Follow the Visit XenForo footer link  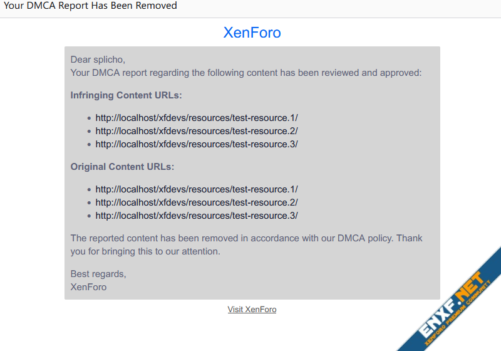pyautogui.click(x=252, y=310)
